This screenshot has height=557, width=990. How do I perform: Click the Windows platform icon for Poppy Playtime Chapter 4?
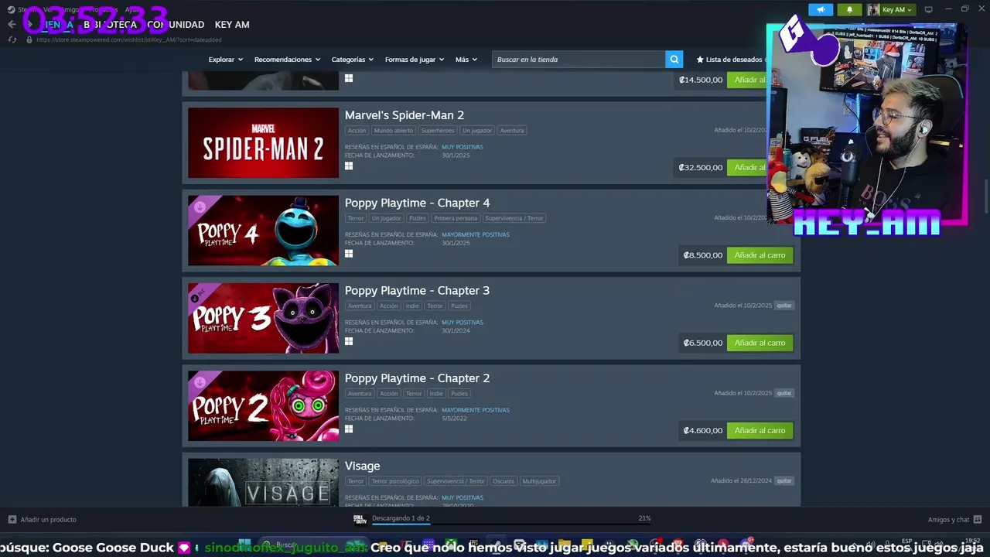point(349,253)
